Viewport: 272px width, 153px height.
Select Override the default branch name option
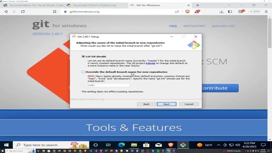click(83, 72)
